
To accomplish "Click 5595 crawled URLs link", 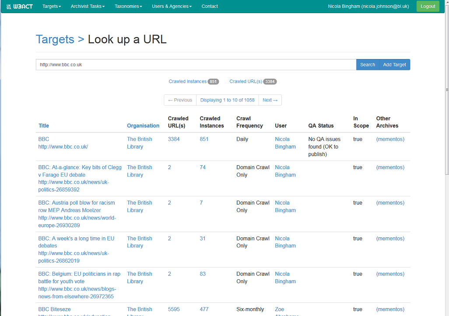I will coord(174,309).
